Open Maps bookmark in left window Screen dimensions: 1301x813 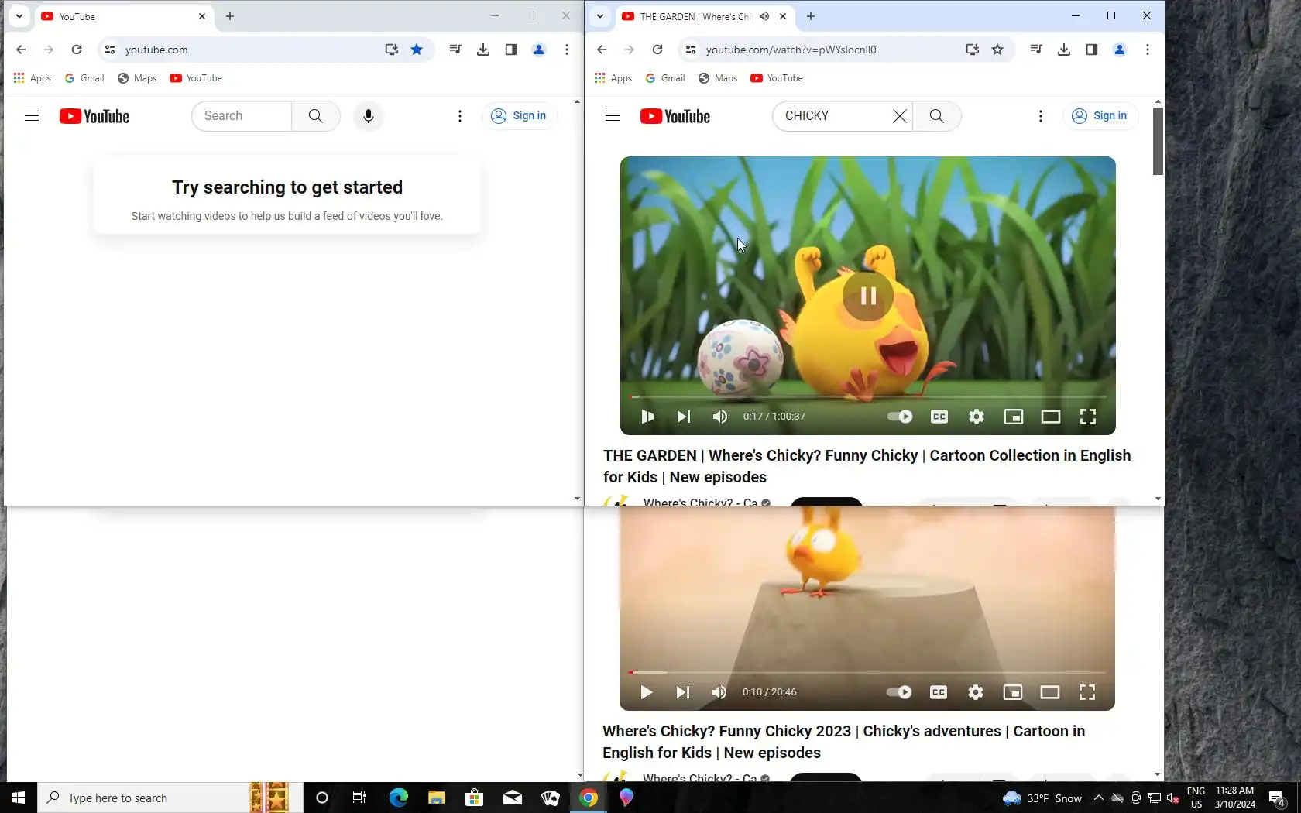coord(137,78)
